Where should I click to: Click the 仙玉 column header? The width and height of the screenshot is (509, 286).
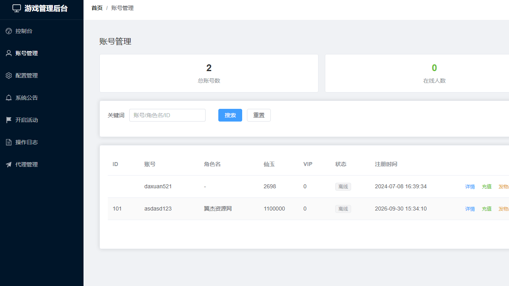coord(269,164)
